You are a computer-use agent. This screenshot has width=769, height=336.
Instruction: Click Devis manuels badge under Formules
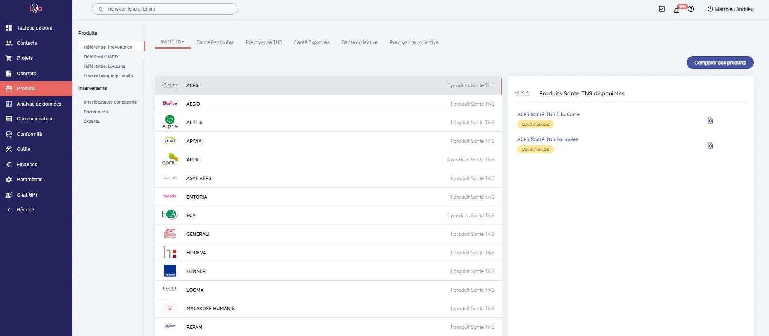(x=535, y=150)
